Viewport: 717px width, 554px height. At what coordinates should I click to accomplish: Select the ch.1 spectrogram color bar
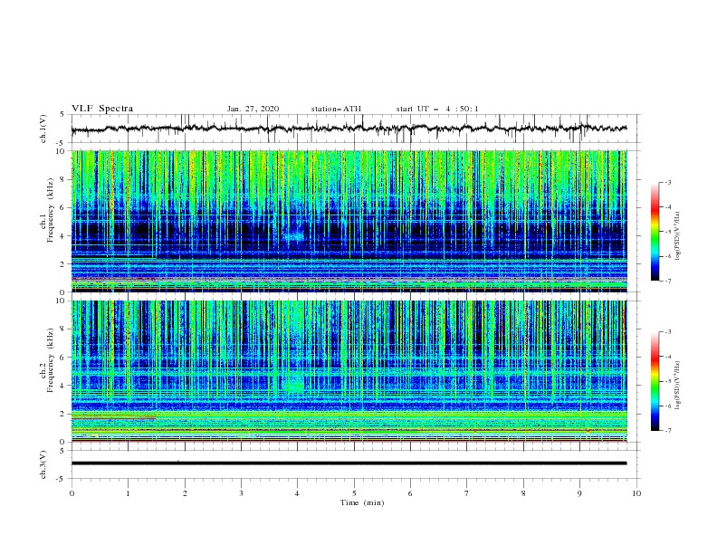655,232
